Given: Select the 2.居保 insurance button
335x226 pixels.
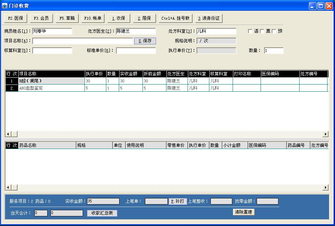Looking at the screenshot, I should coord(144,18).
